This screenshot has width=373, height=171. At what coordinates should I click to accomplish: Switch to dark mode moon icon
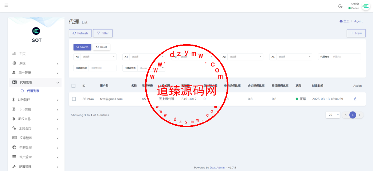pyautogui.click(x=341, y=6)
